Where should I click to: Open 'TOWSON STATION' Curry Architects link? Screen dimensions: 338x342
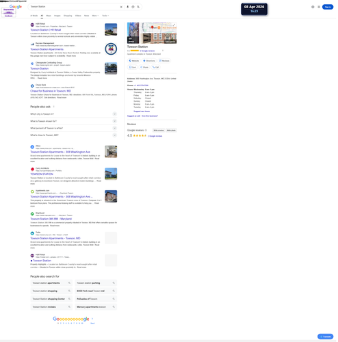click(x=42, y=174)
